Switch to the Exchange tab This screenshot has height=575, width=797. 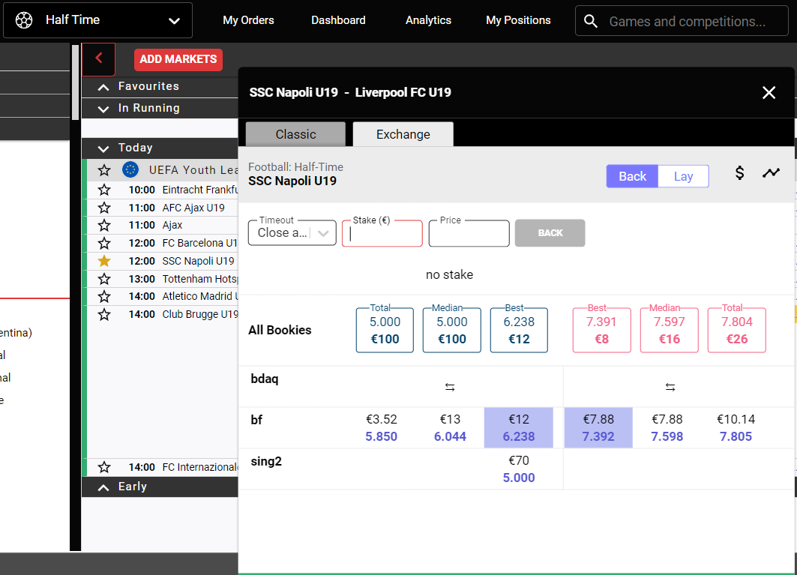pyautogui.click(x=403, y=134)
